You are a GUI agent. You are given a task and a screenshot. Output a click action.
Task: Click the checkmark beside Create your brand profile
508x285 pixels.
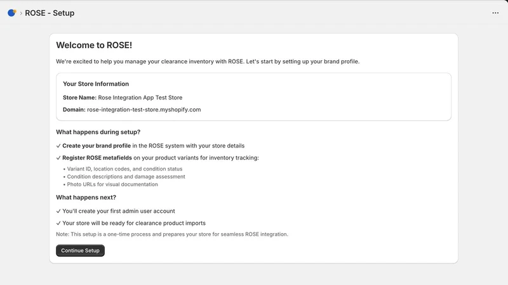click(x=58, y=146)
